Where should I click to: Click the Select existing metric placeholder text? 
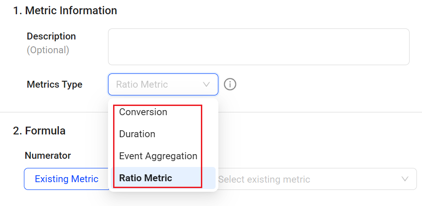point(264,179)
